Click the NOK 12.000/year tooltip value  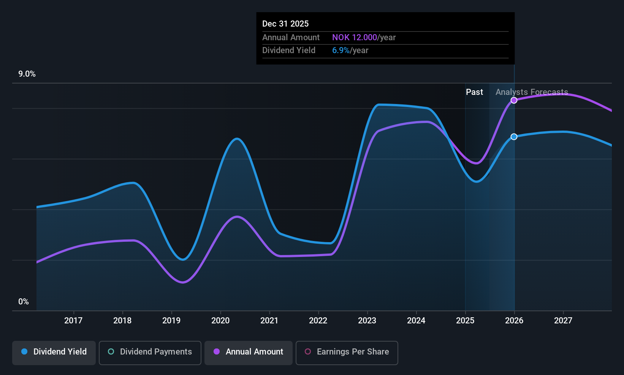tap(364, 38)
